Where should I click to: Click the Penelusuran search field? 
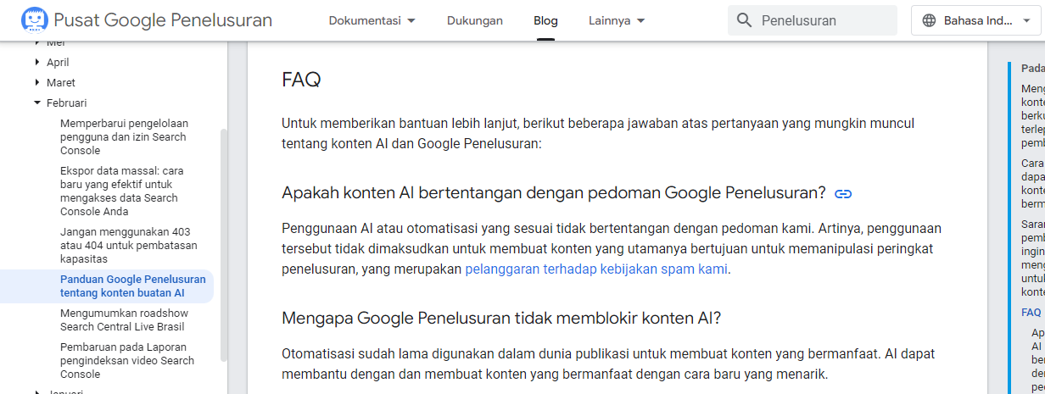[x=813, y=20]
